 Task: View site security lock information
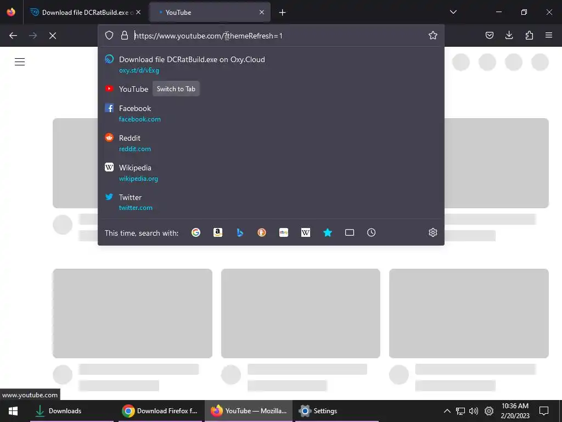click(125, 35)
